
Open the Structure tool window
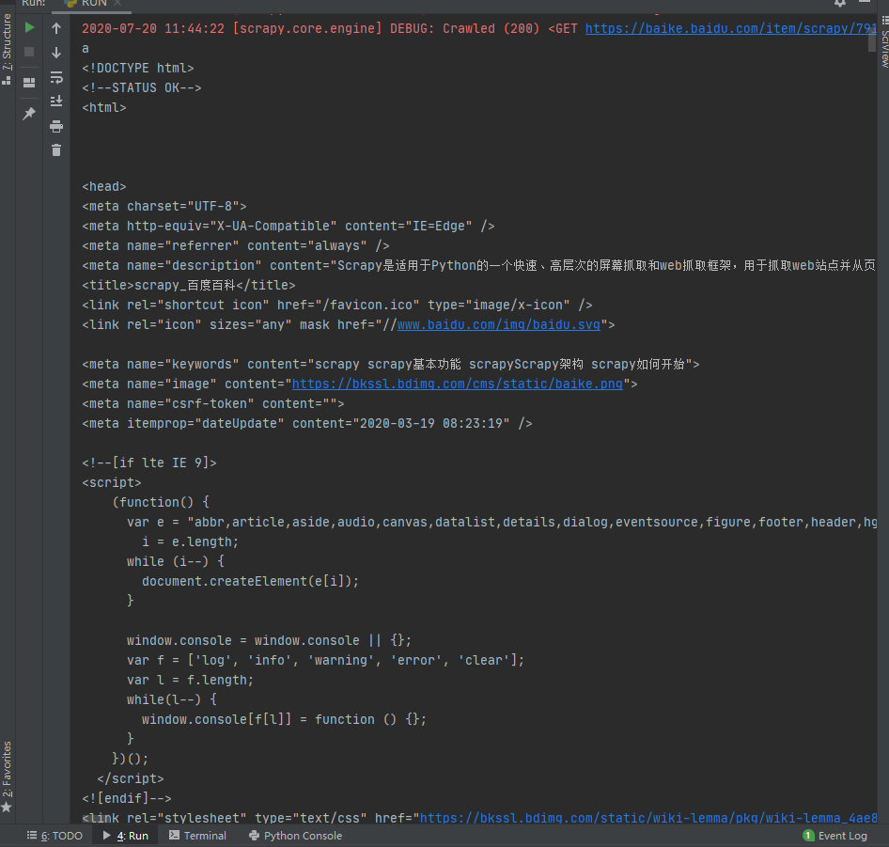7,49
